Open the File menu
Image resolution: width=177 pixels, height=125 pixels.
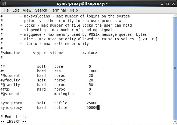(x=5, y=10)
